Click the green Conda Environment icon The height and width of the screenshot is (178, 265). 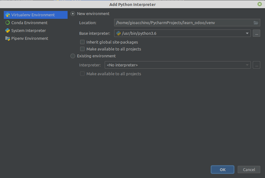[x=8, y=23]
